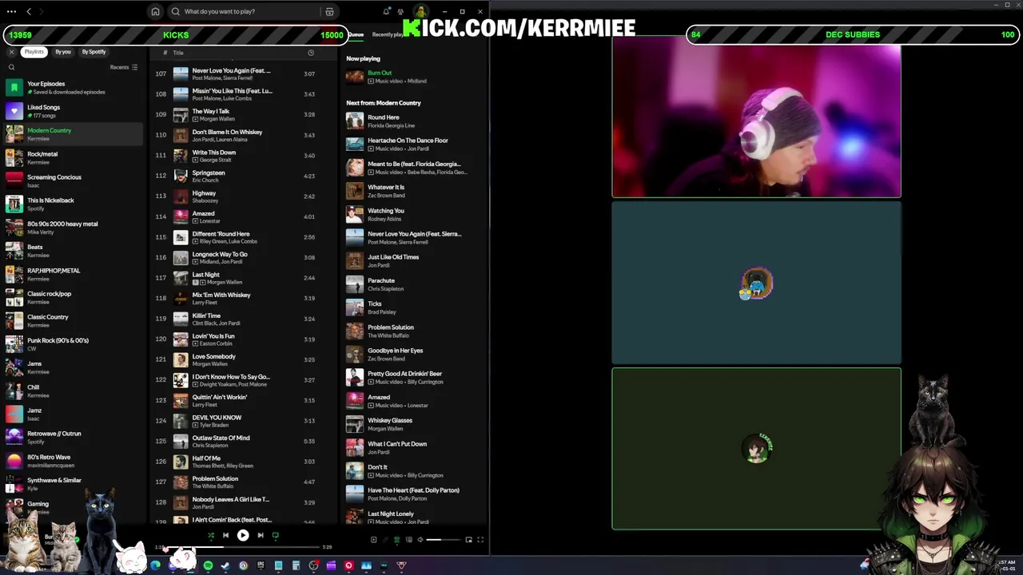Viewport: 1023px width, 575px height.
Task: Open the notifications bell in Spotify
Action: click(387, 12)
